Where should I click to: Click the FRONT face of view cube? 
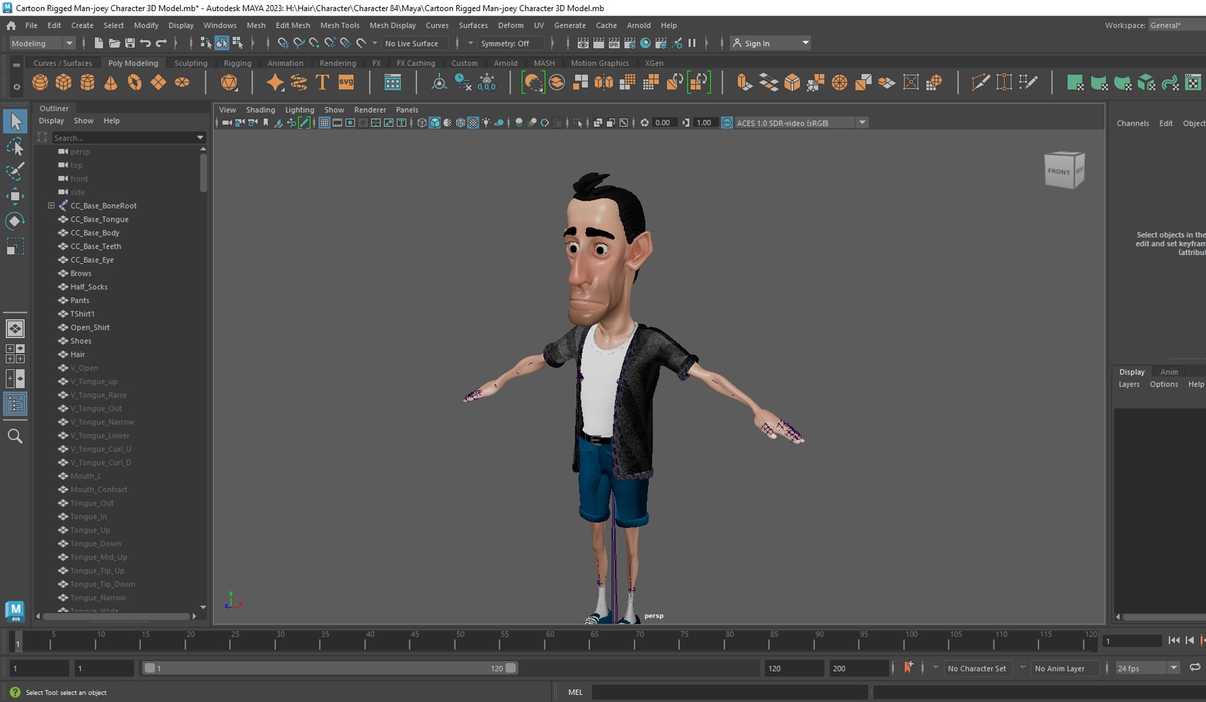tap(1059, 172)
